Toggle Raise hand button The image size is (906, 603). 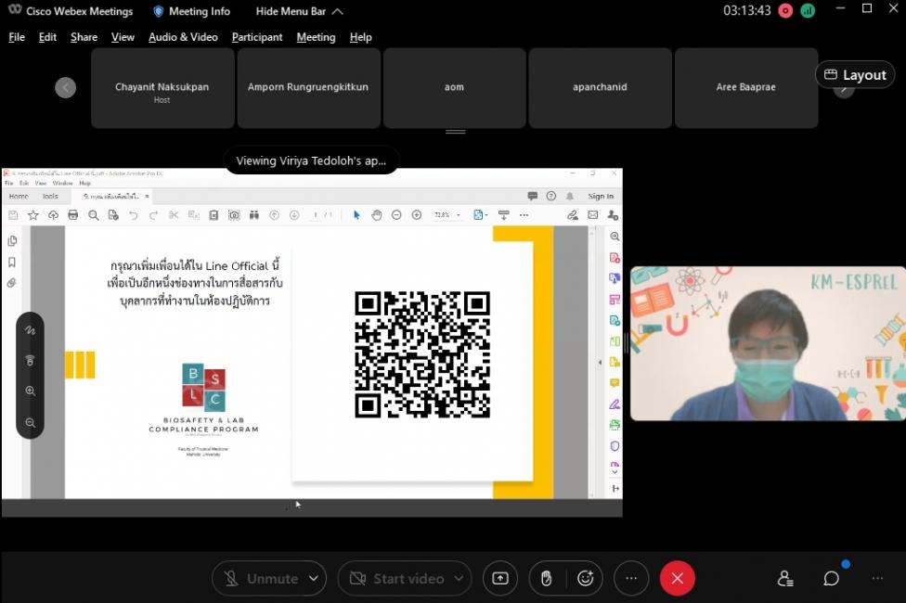pyautogui.click(x=546, y=578)
